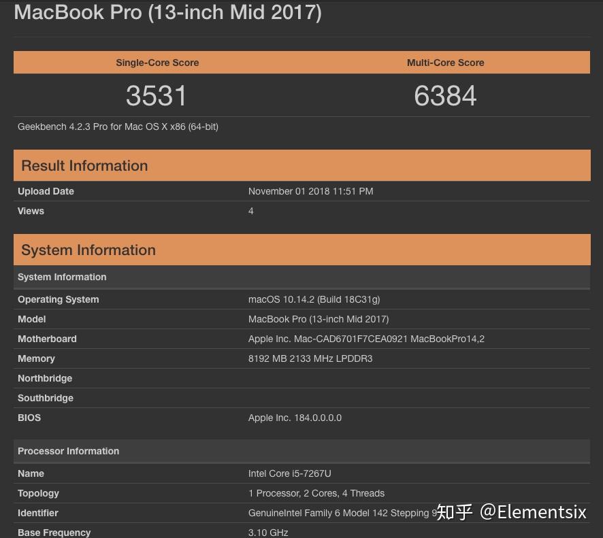Image resolution: width=603 pixels, height=538 pixels.
Task: Click the multi-core score value 6384
Action: coord(445,96)
